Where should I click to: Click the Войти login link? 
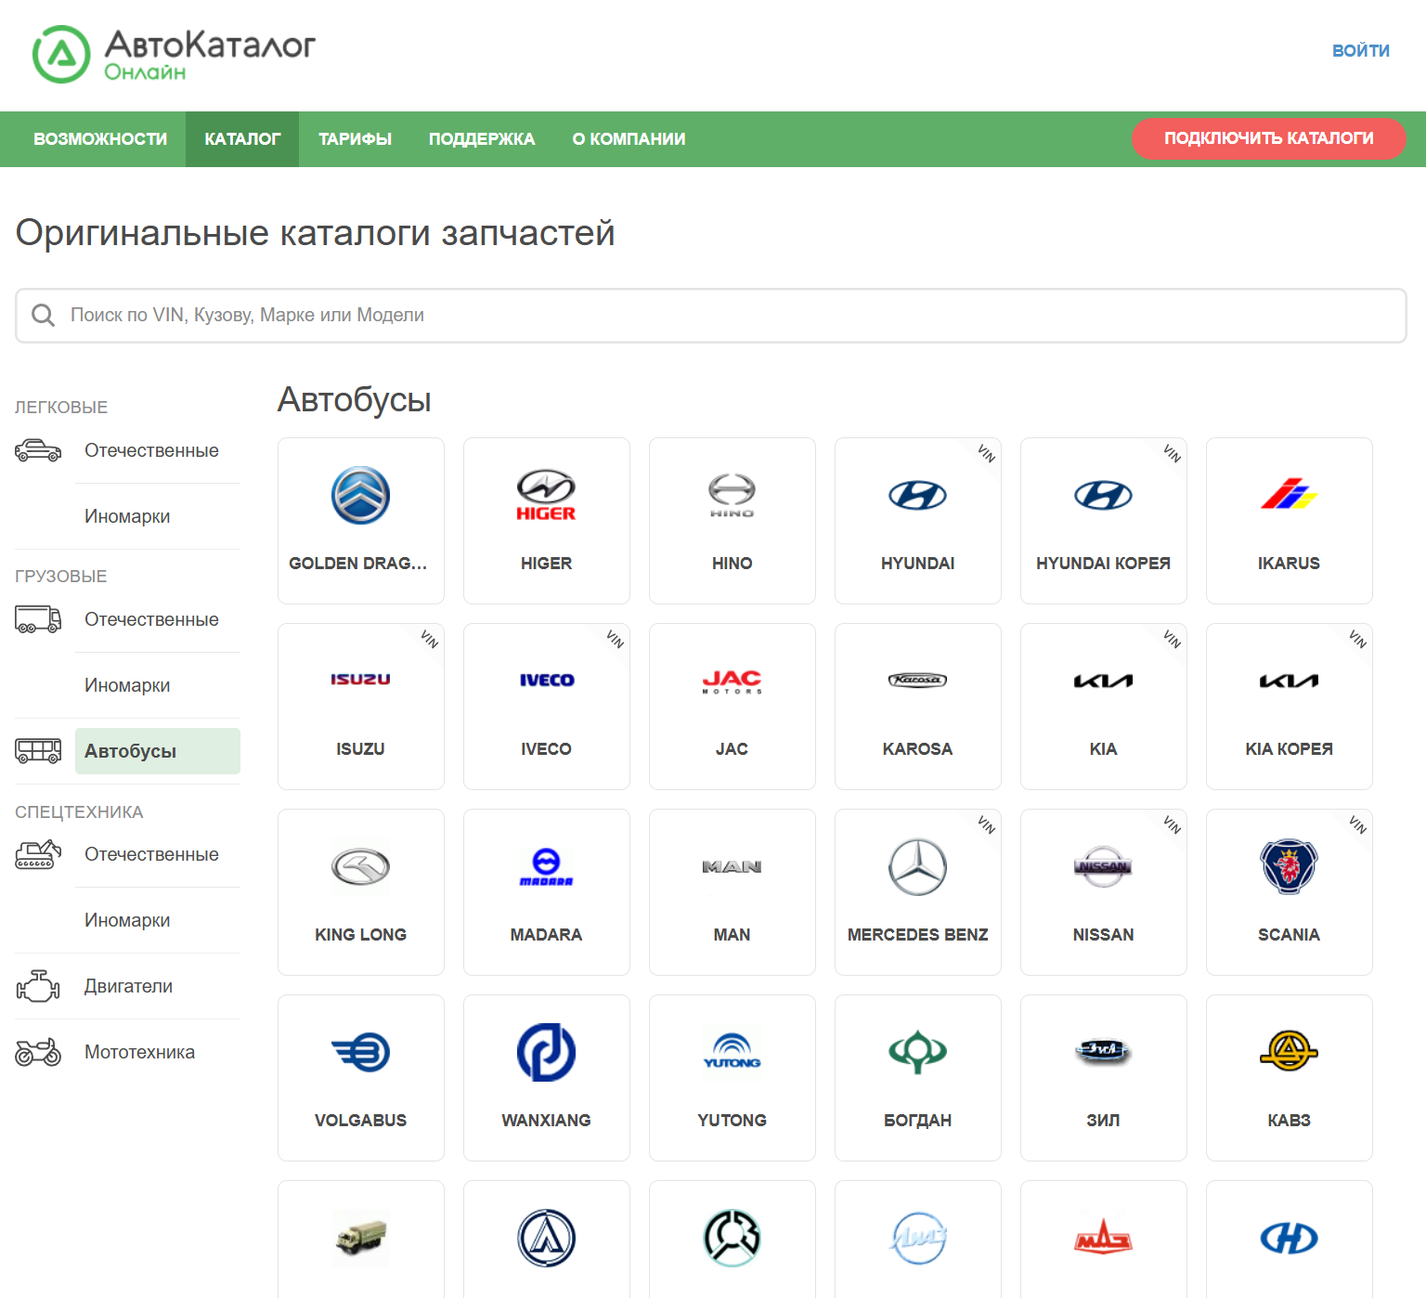tap(1361, 51)
